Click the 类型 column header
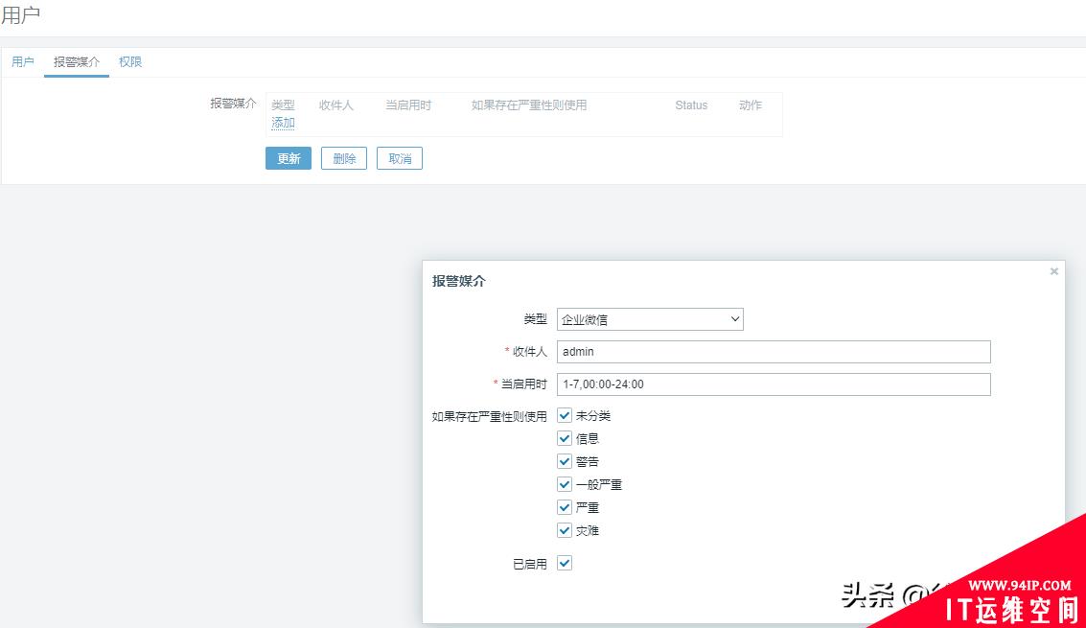Screen dimensions: 1086x628 point(283,105)
